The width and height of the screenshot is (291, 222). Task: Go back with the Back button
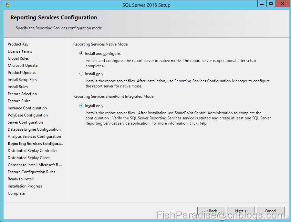point(211,211)
